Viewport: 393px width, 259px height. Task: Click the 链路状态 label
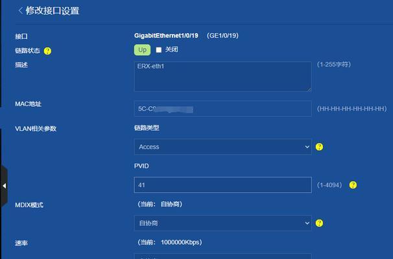tap(28, 51)
